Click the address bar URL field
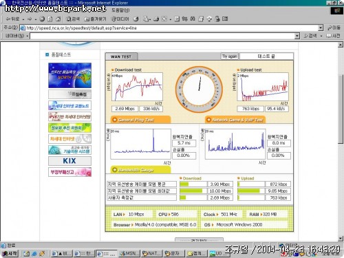 tap(172, 28)
